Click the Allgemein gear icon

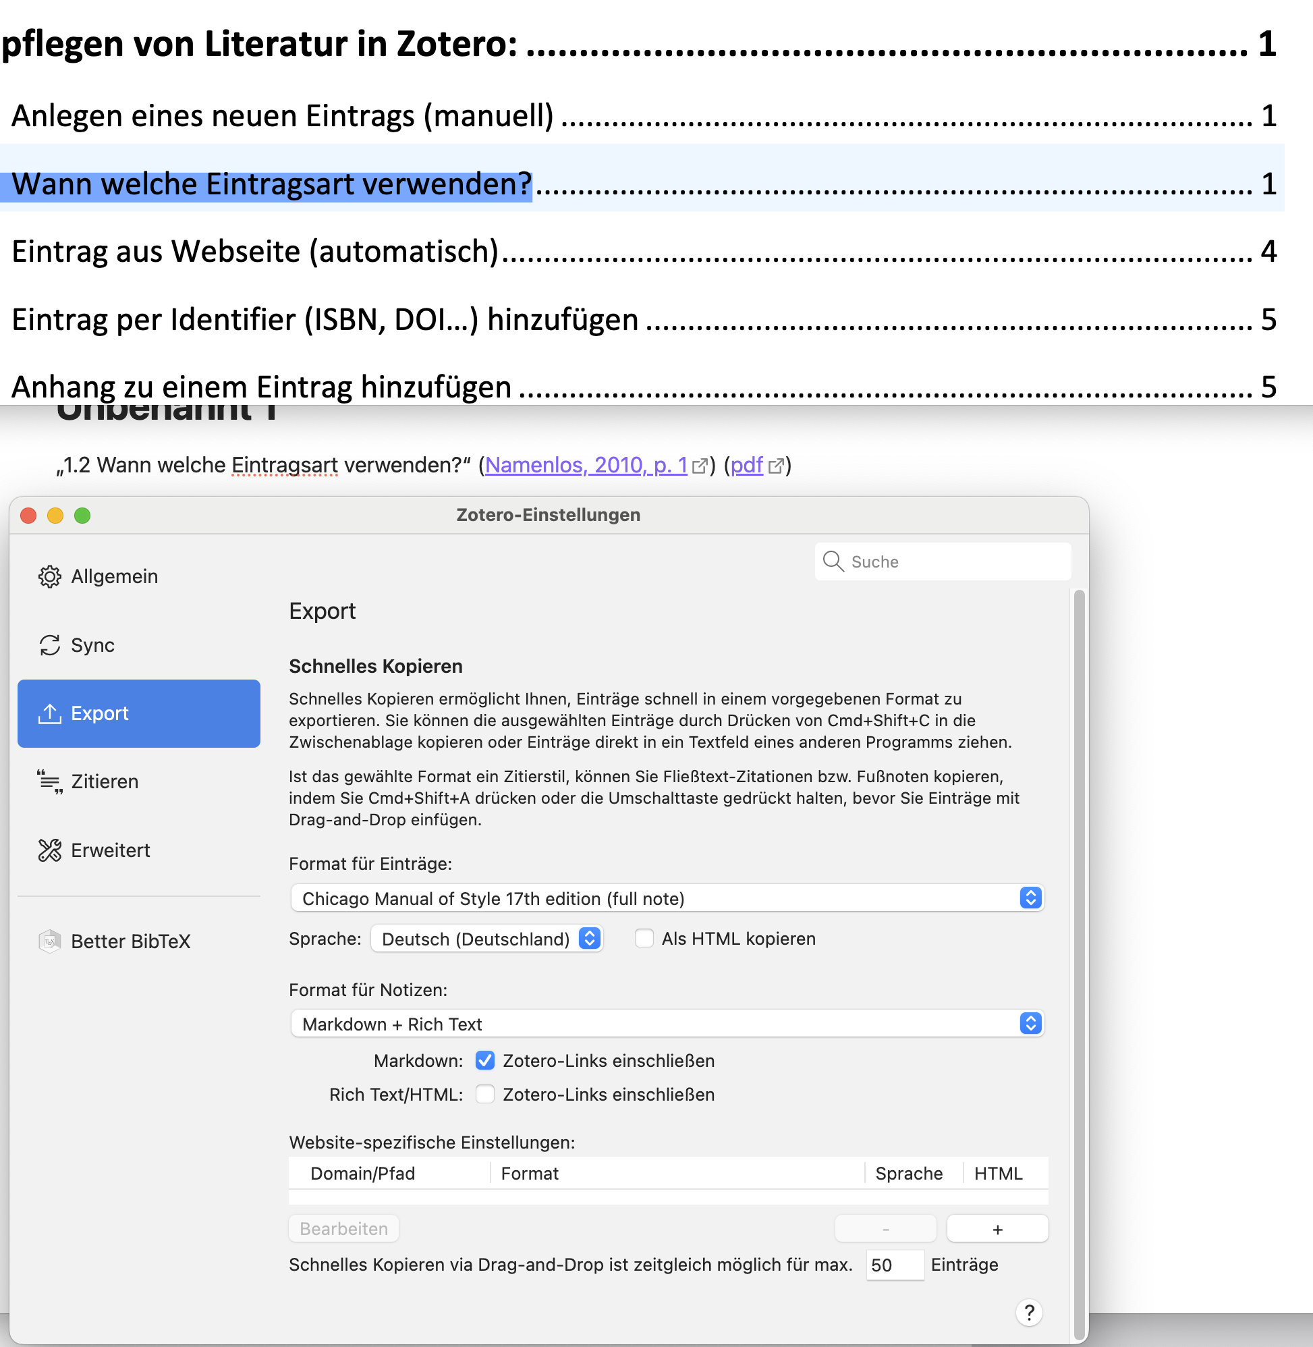coord(49,576)
